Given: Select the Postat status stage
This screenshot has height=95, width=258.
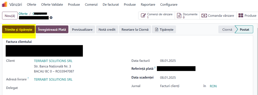Looking at the screenshot, I should [244, 29].
